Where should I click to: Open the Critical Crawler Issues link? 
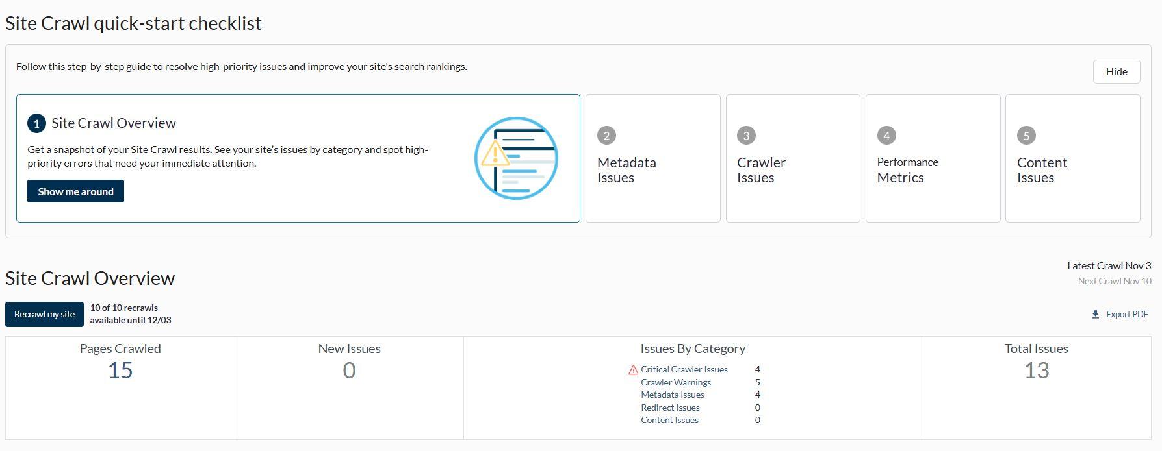(684, 369)
